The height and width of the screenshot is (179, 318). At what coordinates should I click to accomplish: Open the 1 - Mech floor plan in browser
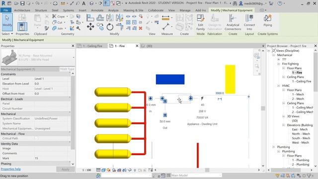tap(298, 94)
